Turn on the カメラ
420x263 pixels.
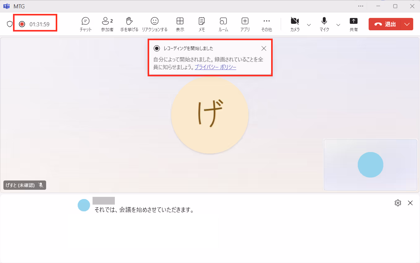295,24
